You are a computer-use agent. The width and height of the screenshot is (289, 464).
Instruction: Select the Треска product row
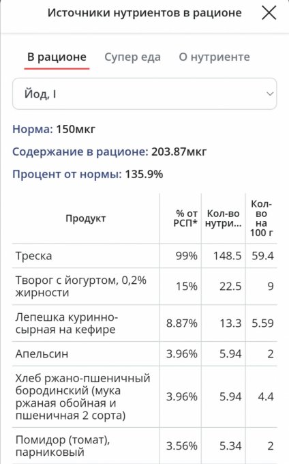(x=144, y=256)
